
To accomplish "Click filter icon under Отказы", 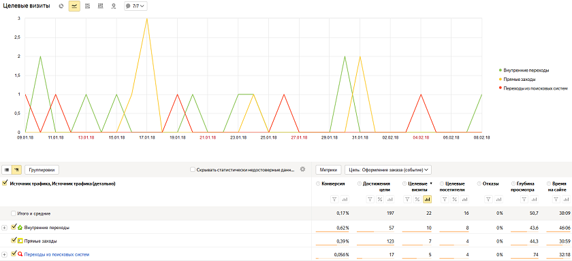I will tap(489, 199).
